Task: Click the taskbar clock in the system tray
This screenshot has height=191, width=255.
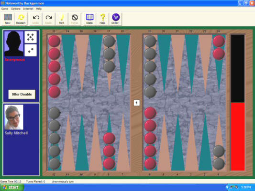Action: click(246, 188)
